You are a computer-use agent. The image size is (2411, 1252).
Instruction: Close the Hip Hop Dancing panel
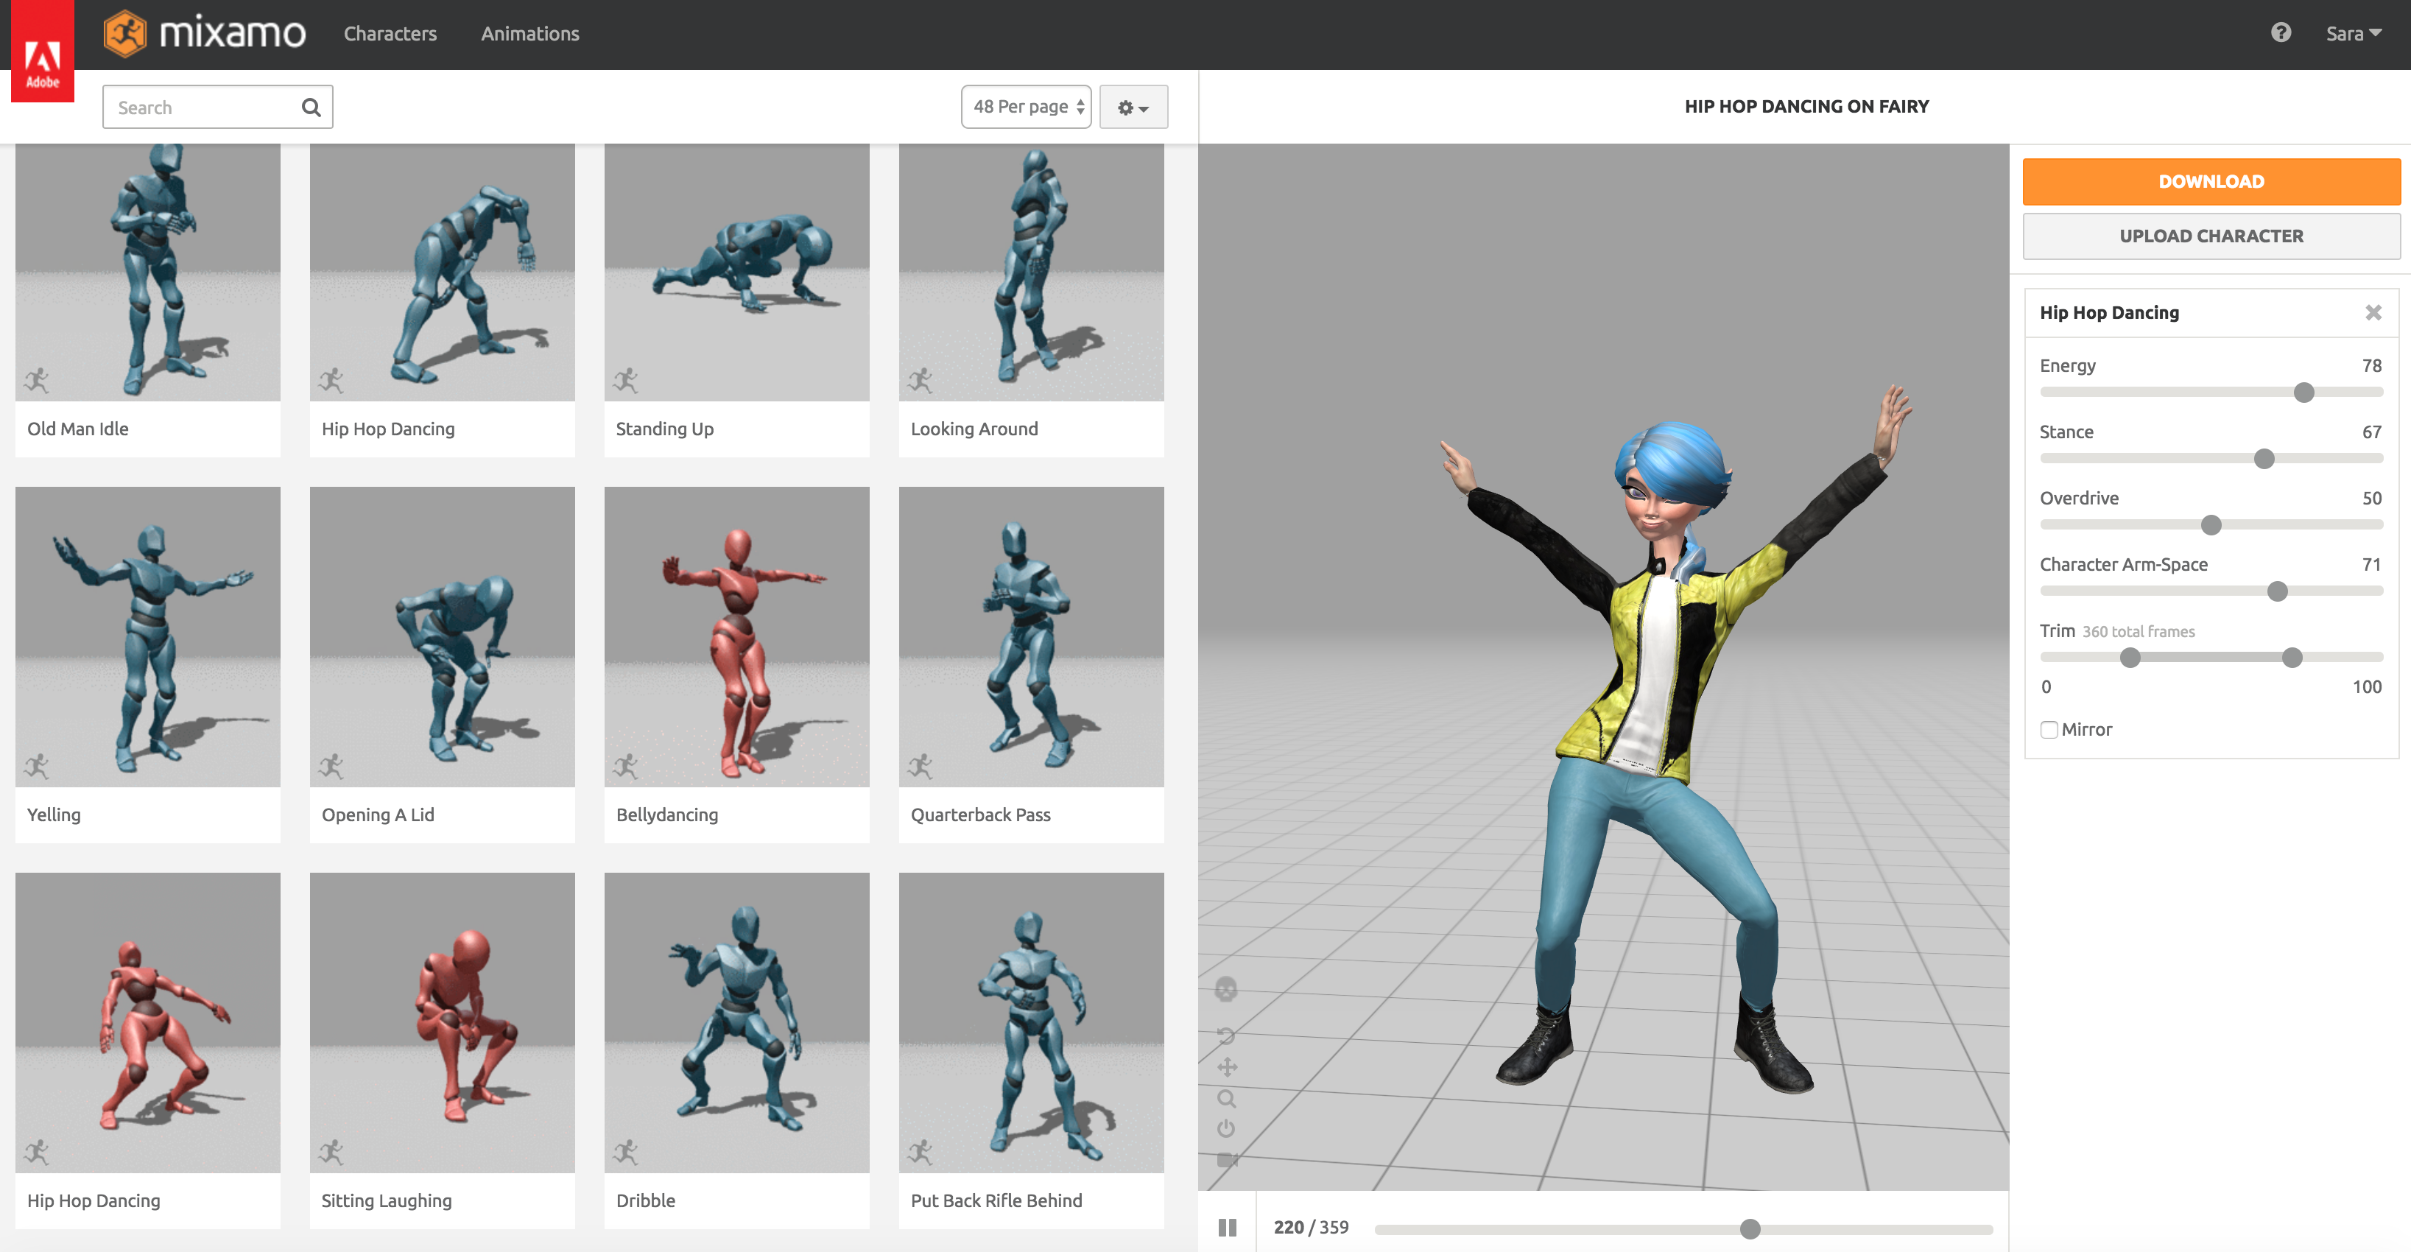[x=2373, y=312]
